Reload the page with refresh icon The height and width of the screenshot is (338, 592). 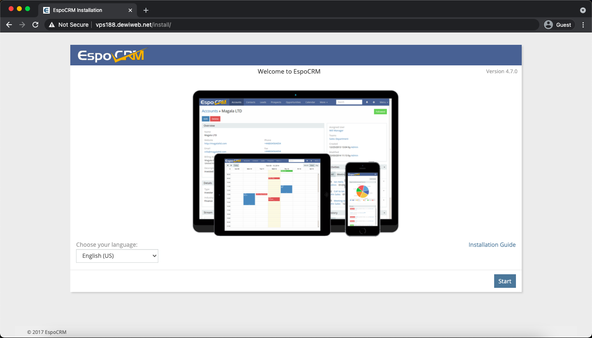click(x=35, y=25)
